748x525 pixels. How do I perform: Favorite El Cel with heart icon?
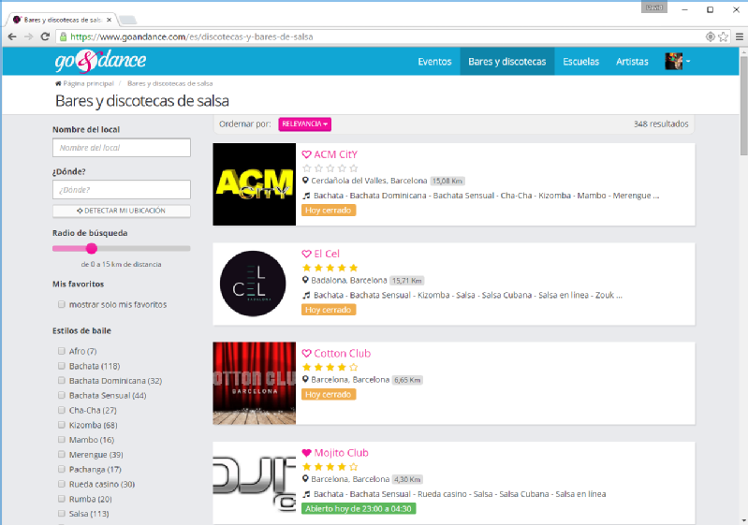click(307, 254)
